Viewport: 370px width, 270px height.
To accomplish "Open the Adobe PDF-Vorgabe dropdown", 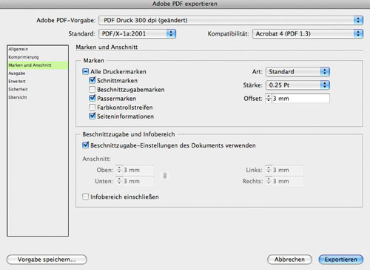I will point(231,20).
